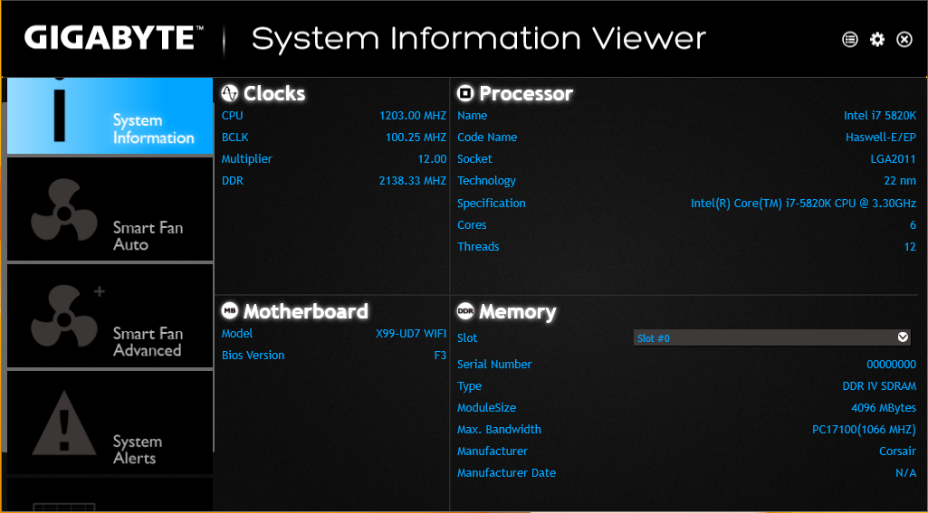928x513 pixels.
Task: Click the large 'i' information icon
Action: 60,111
